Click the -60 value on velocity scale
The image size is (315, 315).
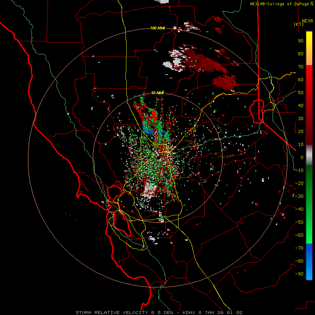tap(299, 235)
